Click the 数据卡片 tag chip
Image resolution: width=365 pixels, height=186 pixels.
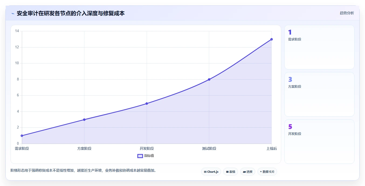point(267,172)
